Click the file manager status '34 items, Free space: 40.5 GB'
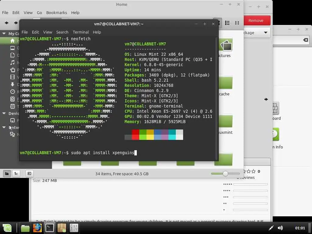 coord(122,174)
